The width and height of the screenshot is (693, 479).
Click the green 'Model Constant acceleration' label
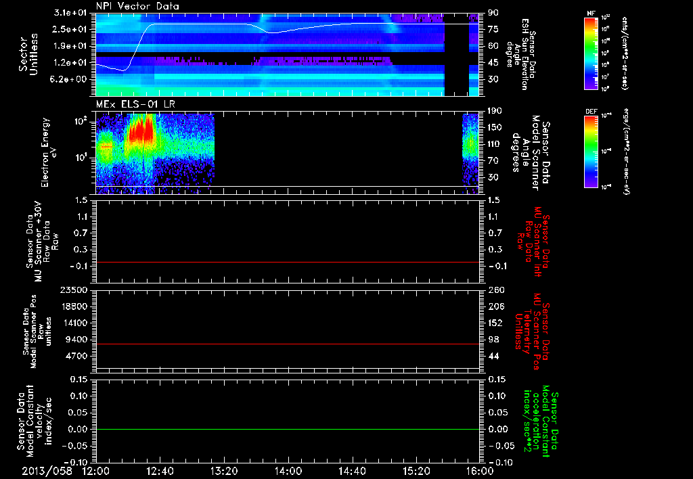click(x=541, y=421)
